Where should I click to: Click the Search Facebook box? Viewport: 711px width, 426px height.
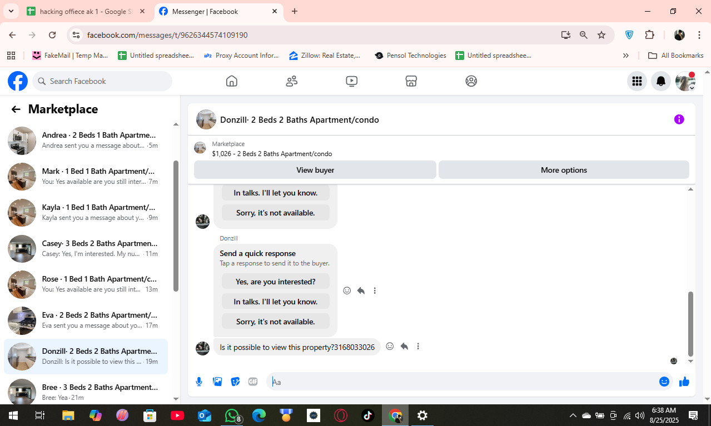(x=102, y=81)
